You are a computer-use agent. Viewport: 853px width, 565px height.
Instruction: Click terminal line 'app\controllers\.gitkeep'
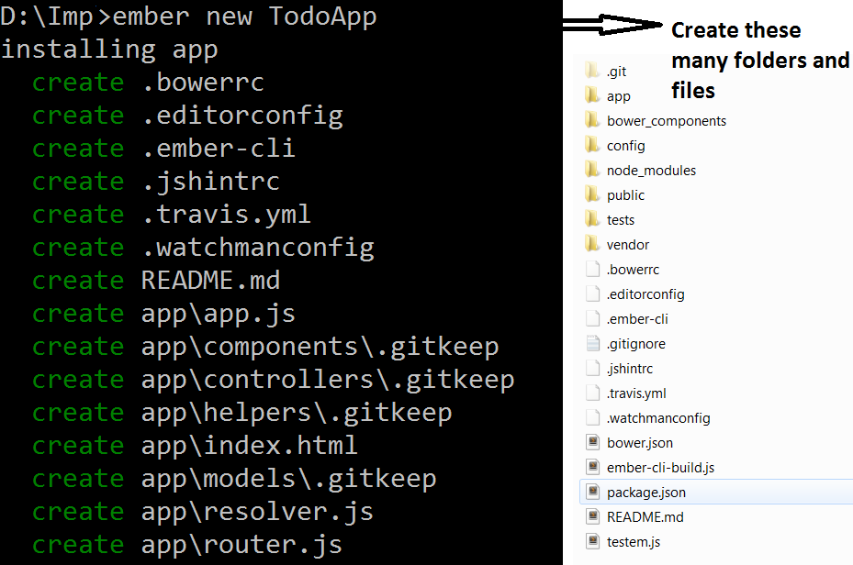[x=328, y=381]
